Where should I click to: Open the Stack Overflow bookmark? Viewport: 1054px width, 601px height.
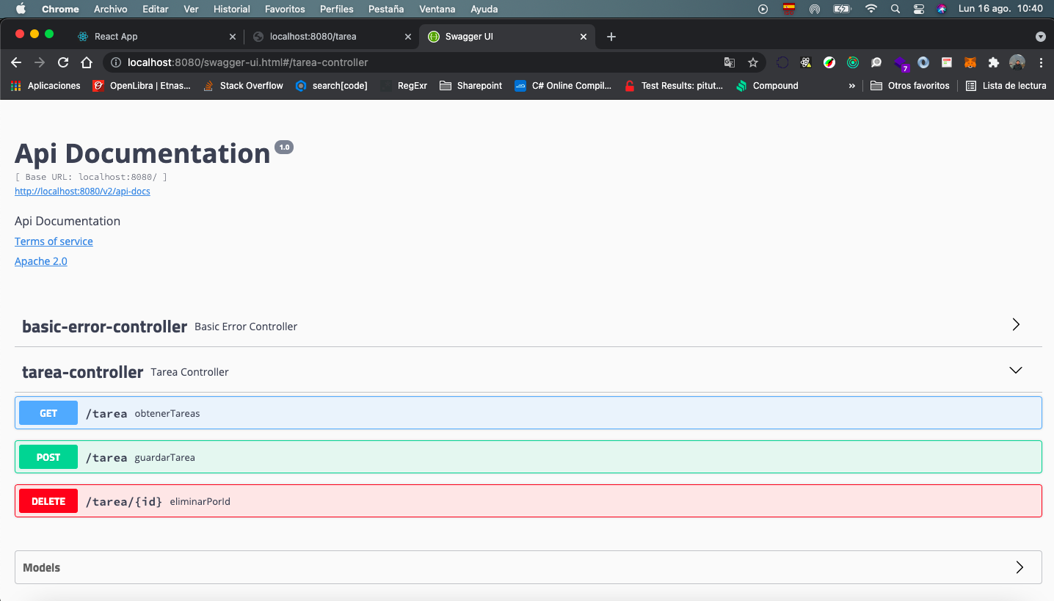(x=244, y=86)
